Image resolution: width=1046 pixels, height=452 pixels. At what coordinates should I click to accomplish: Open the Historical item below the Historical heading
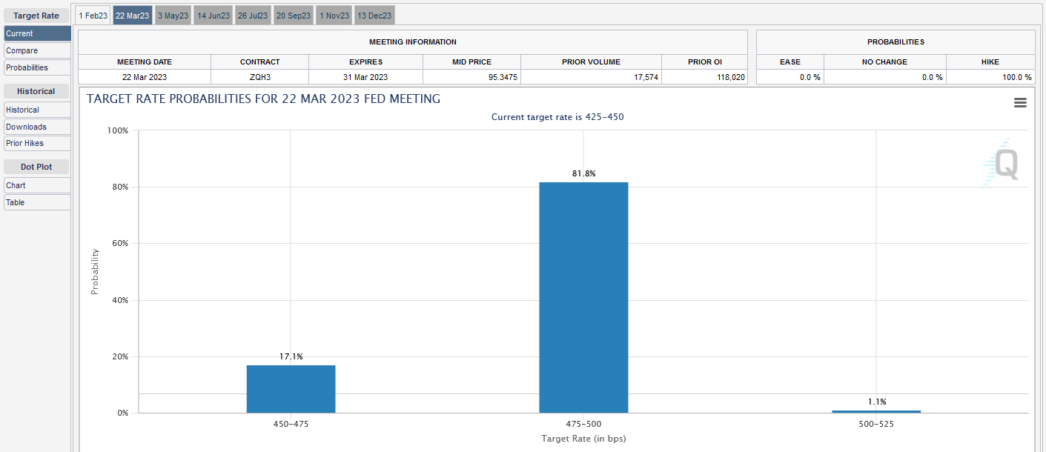pyautogui.click(x=37, y=110)
